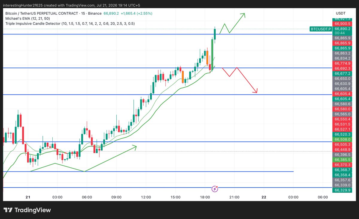Click the purple lightning event icon
This screenshot has height=219, width=359.
215,189
